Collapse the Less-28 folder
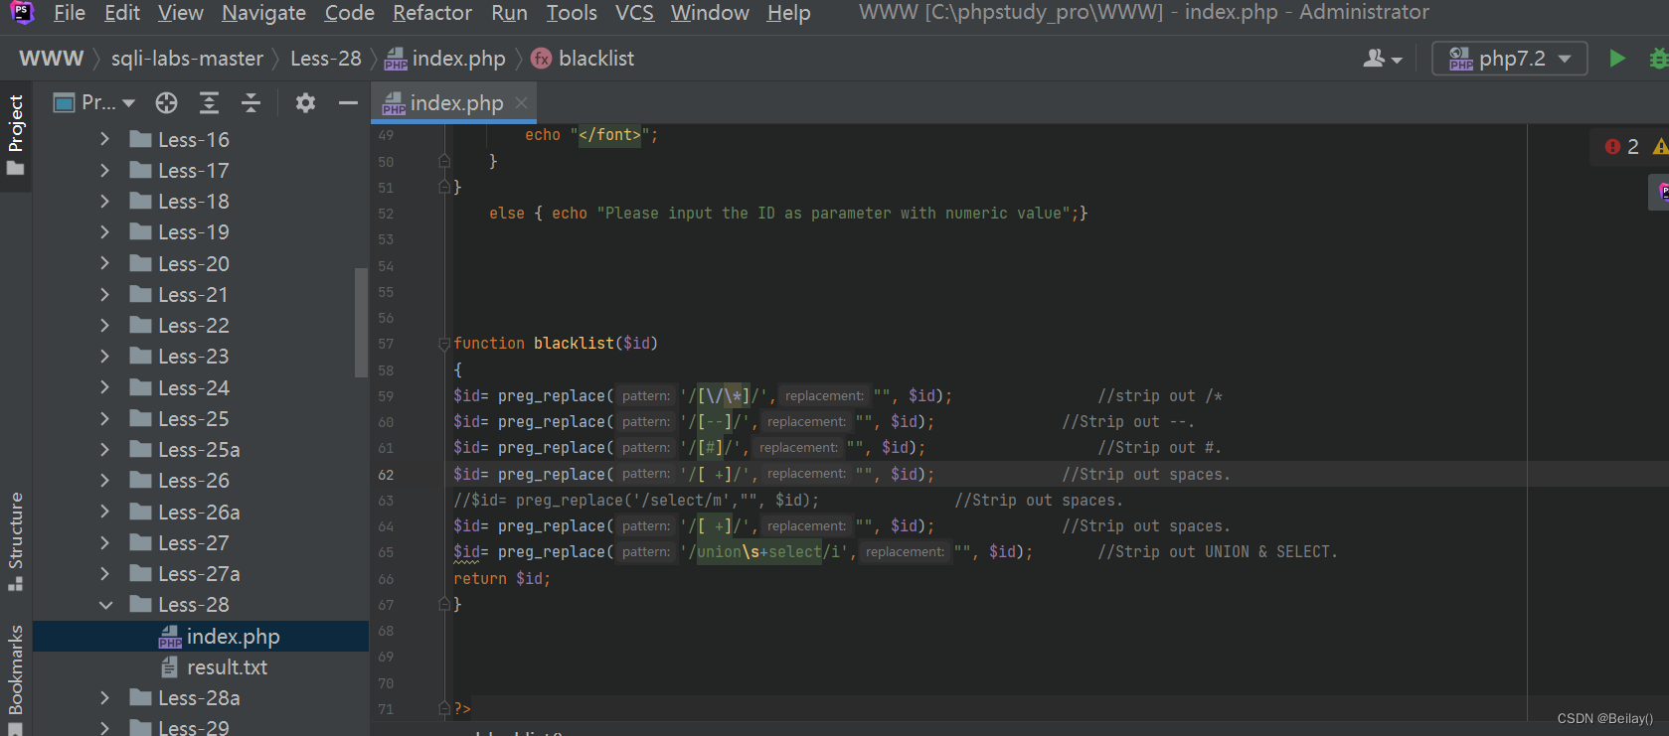1669x736 pixels. coord(105,605)
